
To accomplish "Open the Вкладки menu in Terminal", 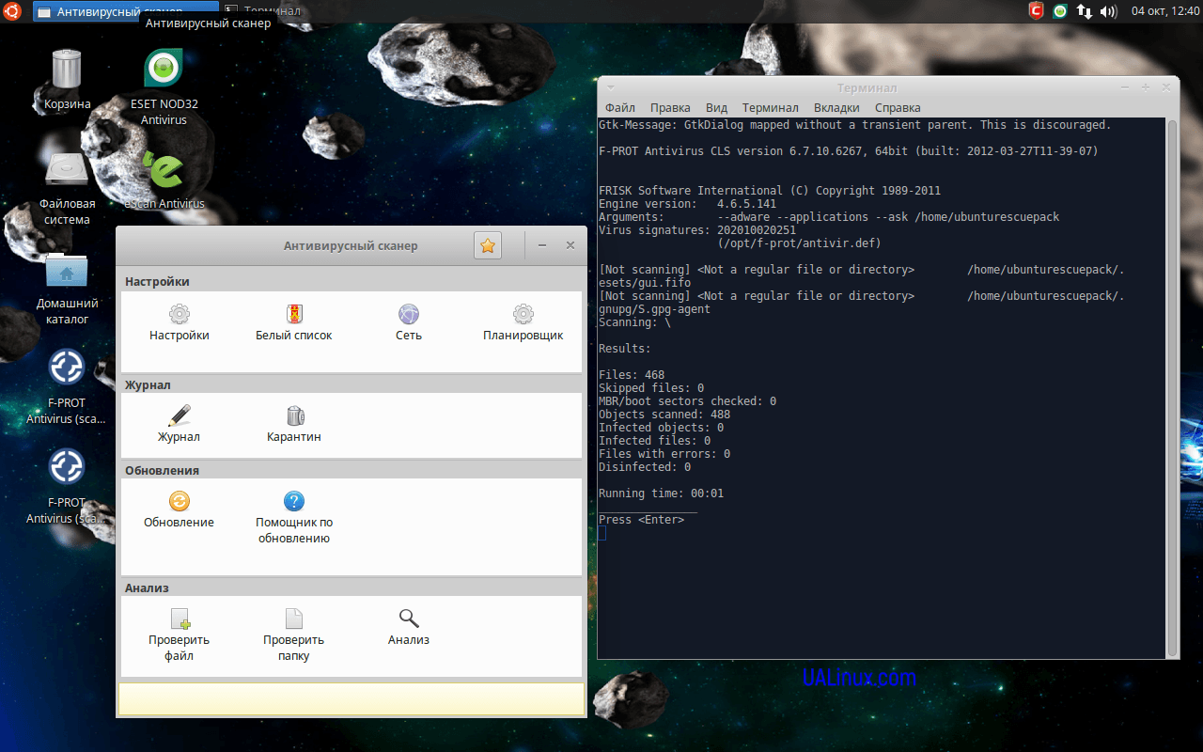I will coord(836,107).
